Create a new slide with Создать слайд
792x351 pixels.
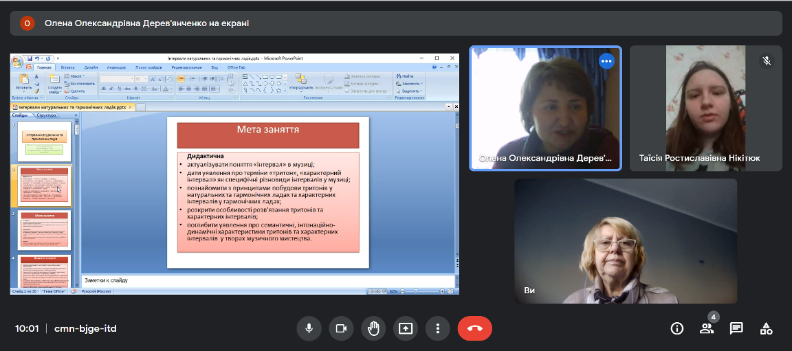pos(55,84)
